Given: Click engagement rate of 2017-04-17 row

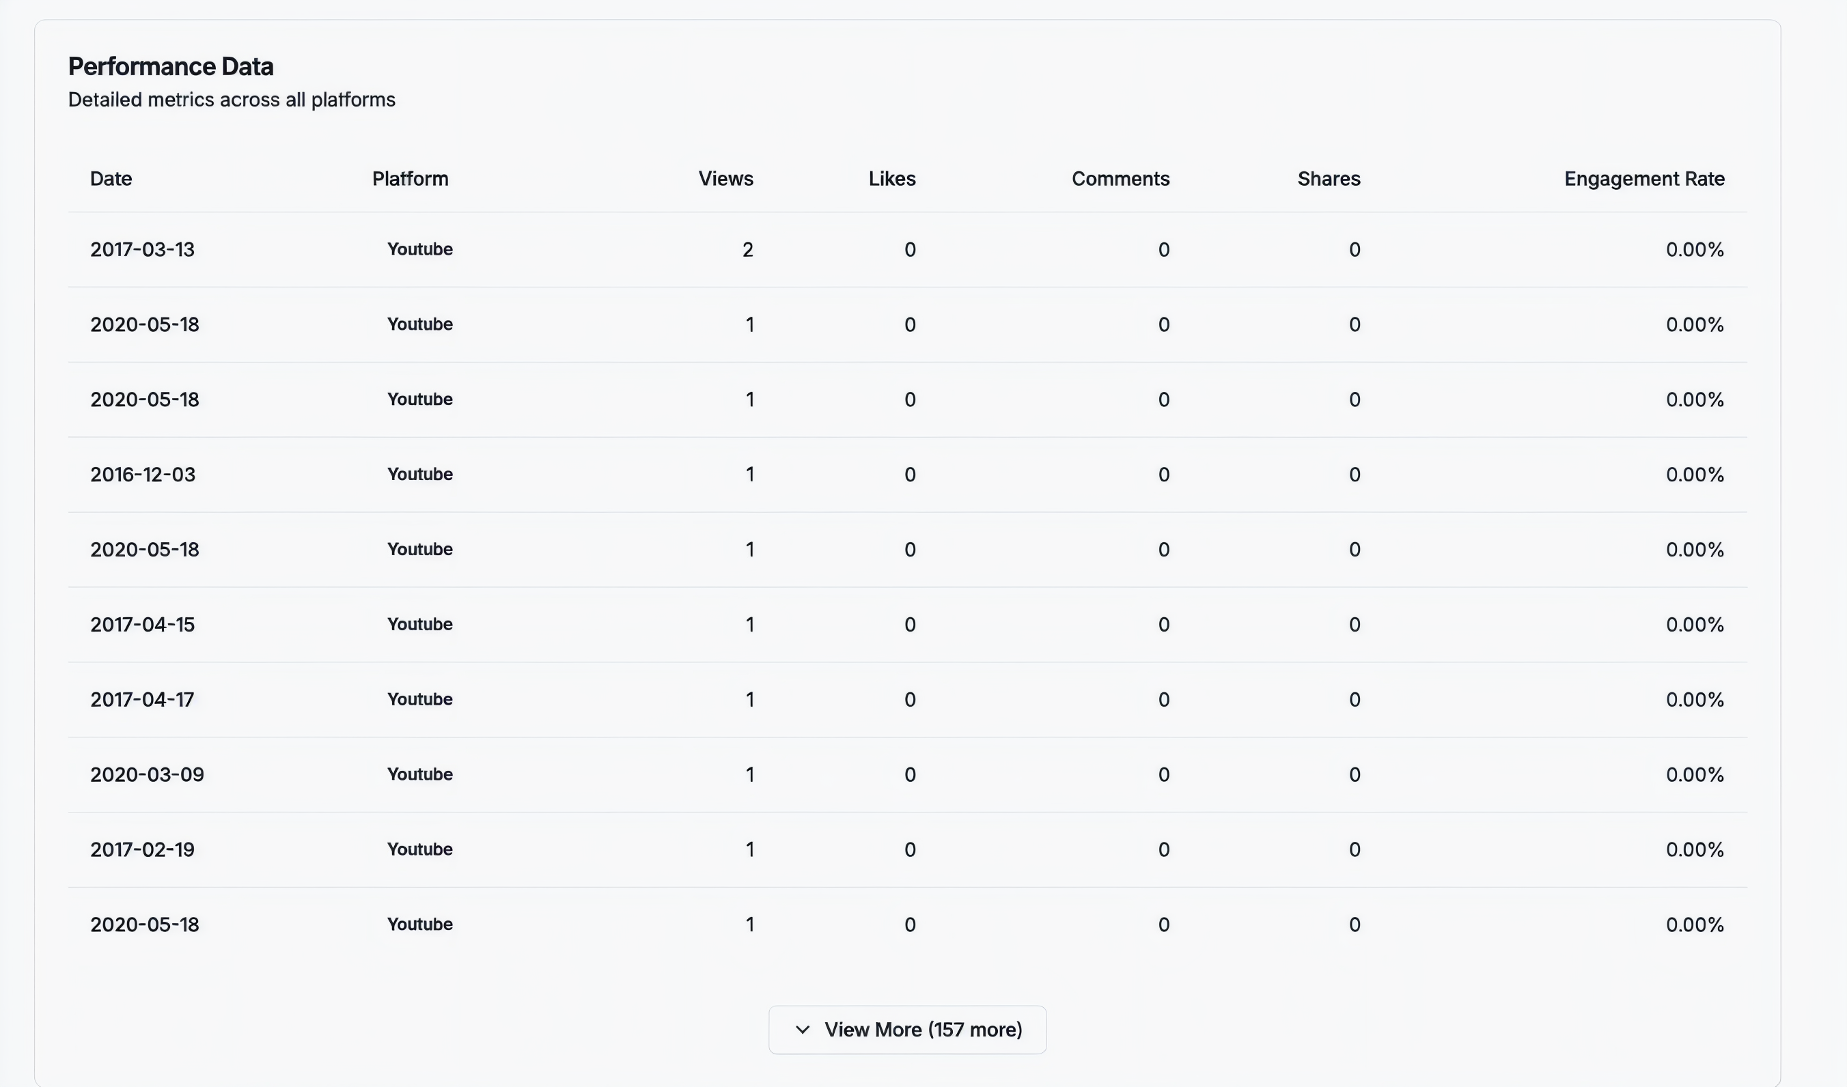Looking at the screenshot, I should (x=1694, y=700).
